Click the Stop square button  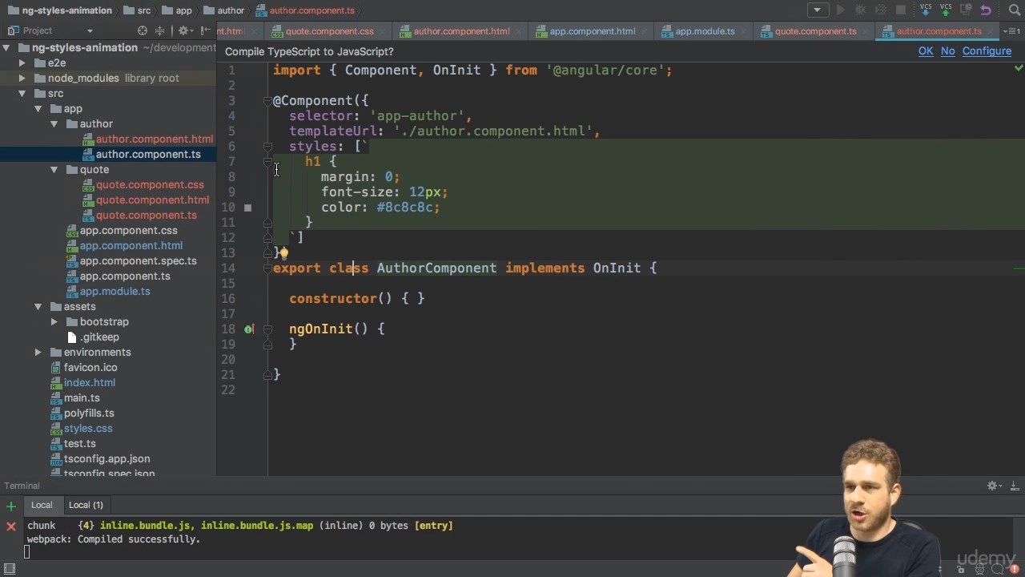pos(901,10)
